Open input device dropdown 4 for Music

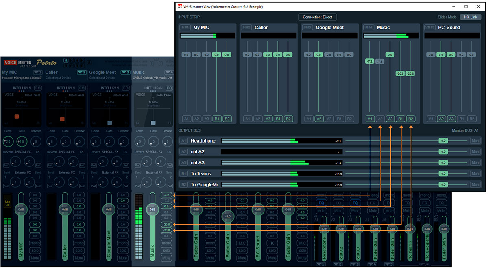click(169, 72)
